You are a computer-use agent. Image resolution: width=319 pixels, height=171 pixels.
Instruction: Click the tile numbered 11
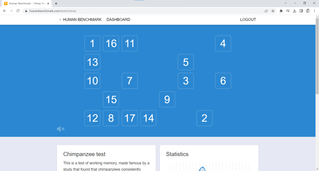click(130, 43)
